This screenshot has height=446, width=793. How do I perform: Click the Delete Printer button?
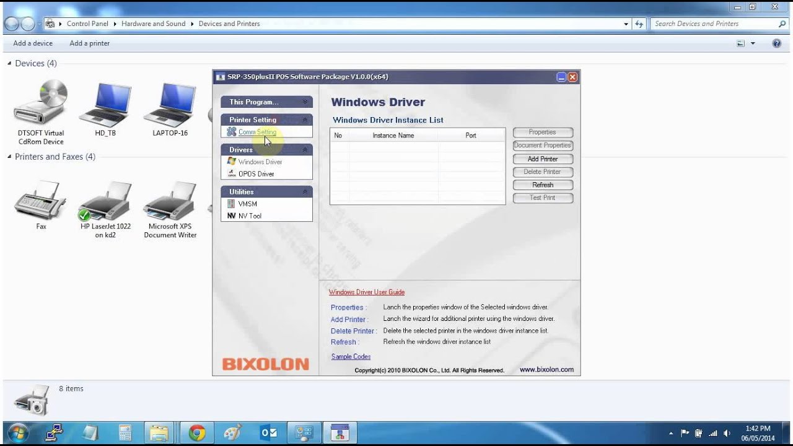coord(543,172)
